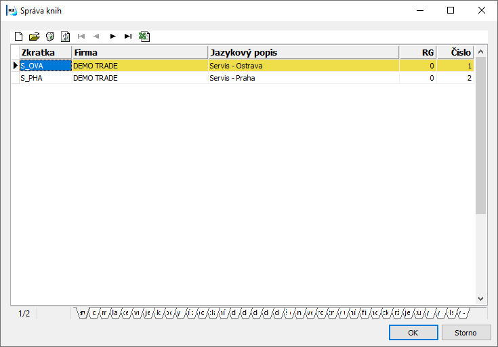The height and width of the screenshot is (347, 498).
Task: Export the list to Excel
Action: pos(144,37)
